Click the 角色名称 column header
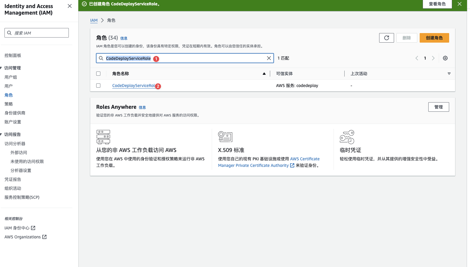This screenshot has width=470, height=267. click(121, 74)
